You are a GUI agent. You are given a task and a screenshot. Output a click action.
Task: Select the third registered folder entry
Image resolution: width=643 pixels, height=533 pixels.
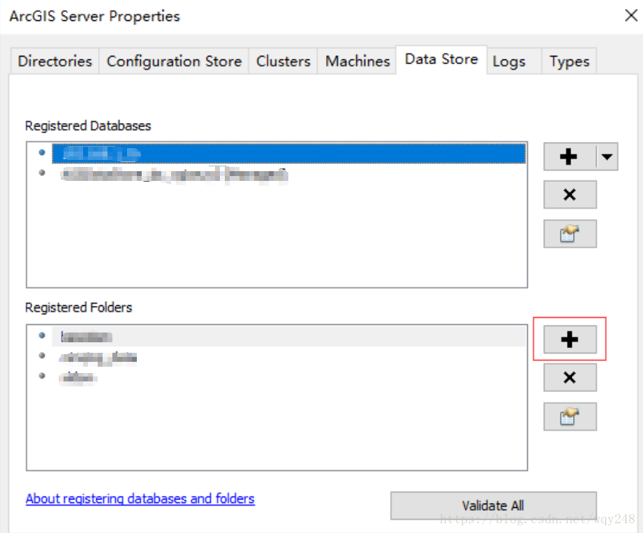pos(78,377)
